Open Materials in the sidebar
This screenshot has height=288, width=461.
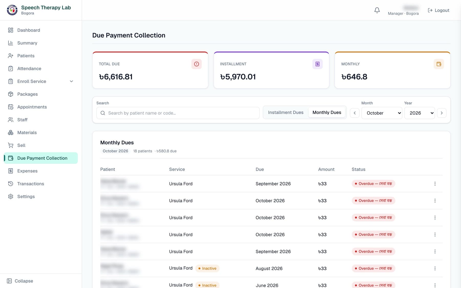(x=41, y=133)
